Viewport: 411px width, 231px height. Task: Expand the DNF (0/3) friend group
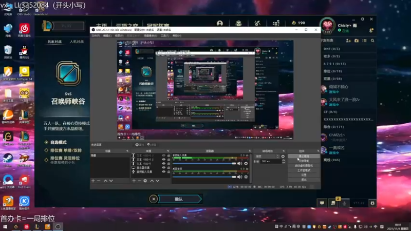pyautogui.click(x=331, y=49)
